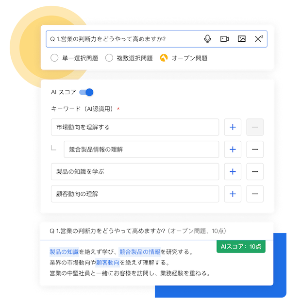Screen dimensions: 301x301
Task: Click the insert image icon in question field
Action: tap(241, 39)
